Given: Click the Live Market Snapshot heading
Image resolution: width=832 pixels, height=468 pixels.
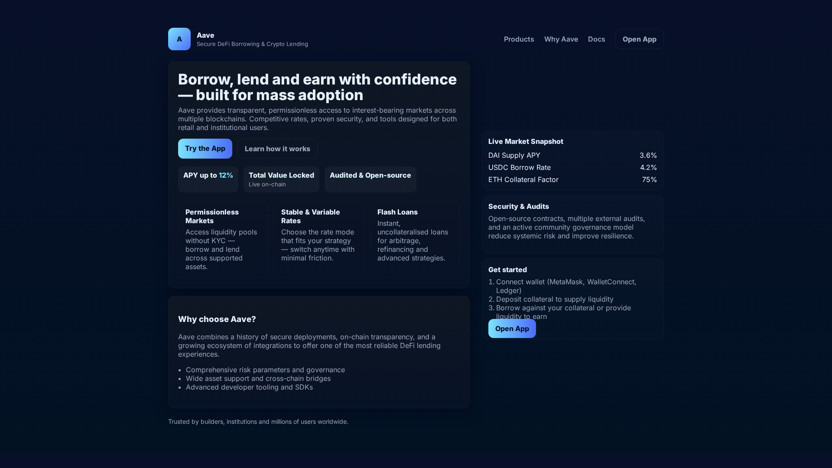Looking at the screenshot, I should click(x=526, y=141).
